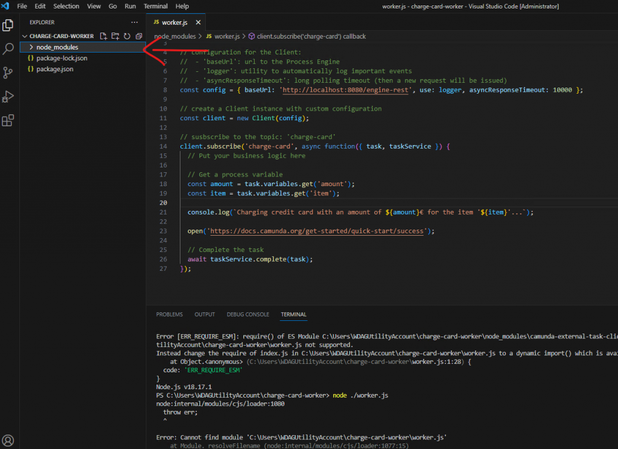This screenshot has height=449, width=618.
Task: Click 'Node.js v18.17.1' in terminal
Action: click(x=183, y=387)
